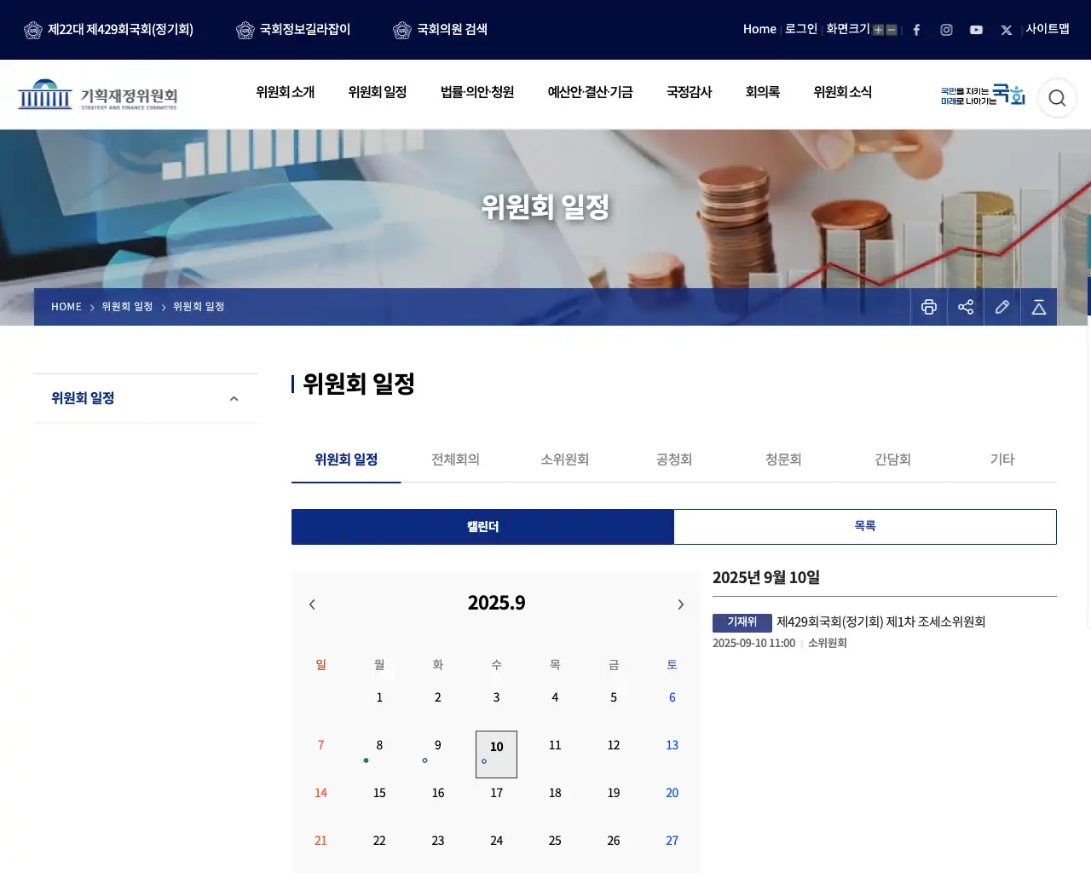The image size is (1091, 873).
Task: Open the search magnifier button
Action: coord(1057,98)
